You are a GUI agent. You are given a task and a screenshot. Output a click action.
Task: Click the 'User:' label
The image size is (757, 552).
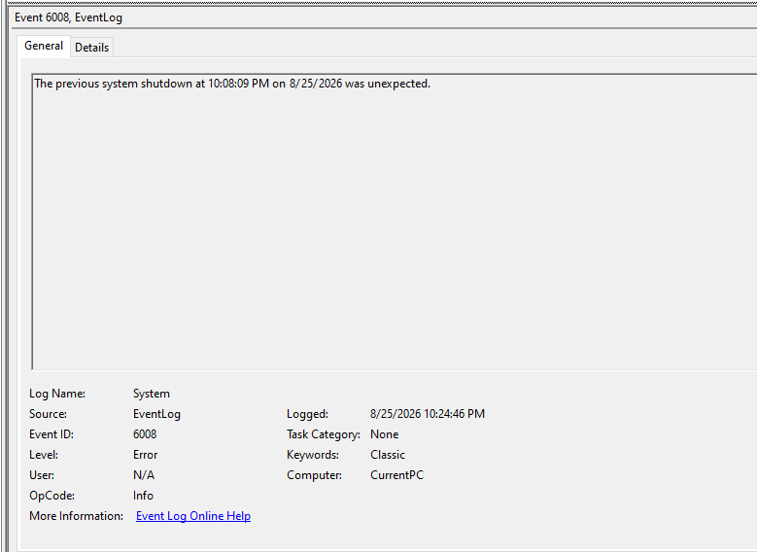42,475
